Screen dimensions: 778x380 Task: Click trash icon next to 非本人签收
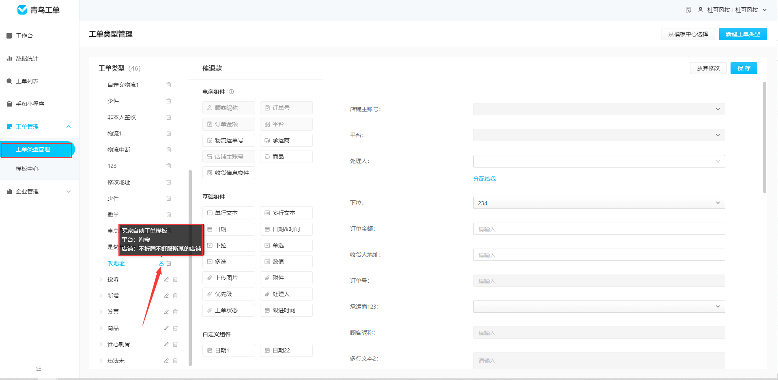169,117
